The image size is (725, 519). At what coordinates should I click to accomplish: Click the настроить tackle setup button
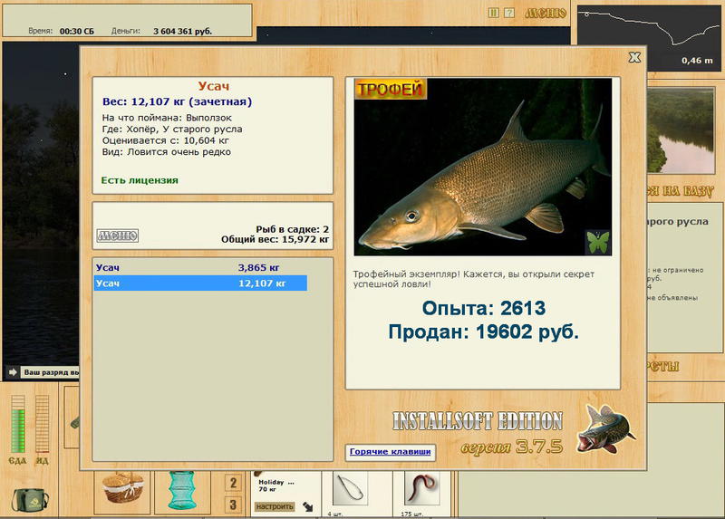tap(275, 507)
